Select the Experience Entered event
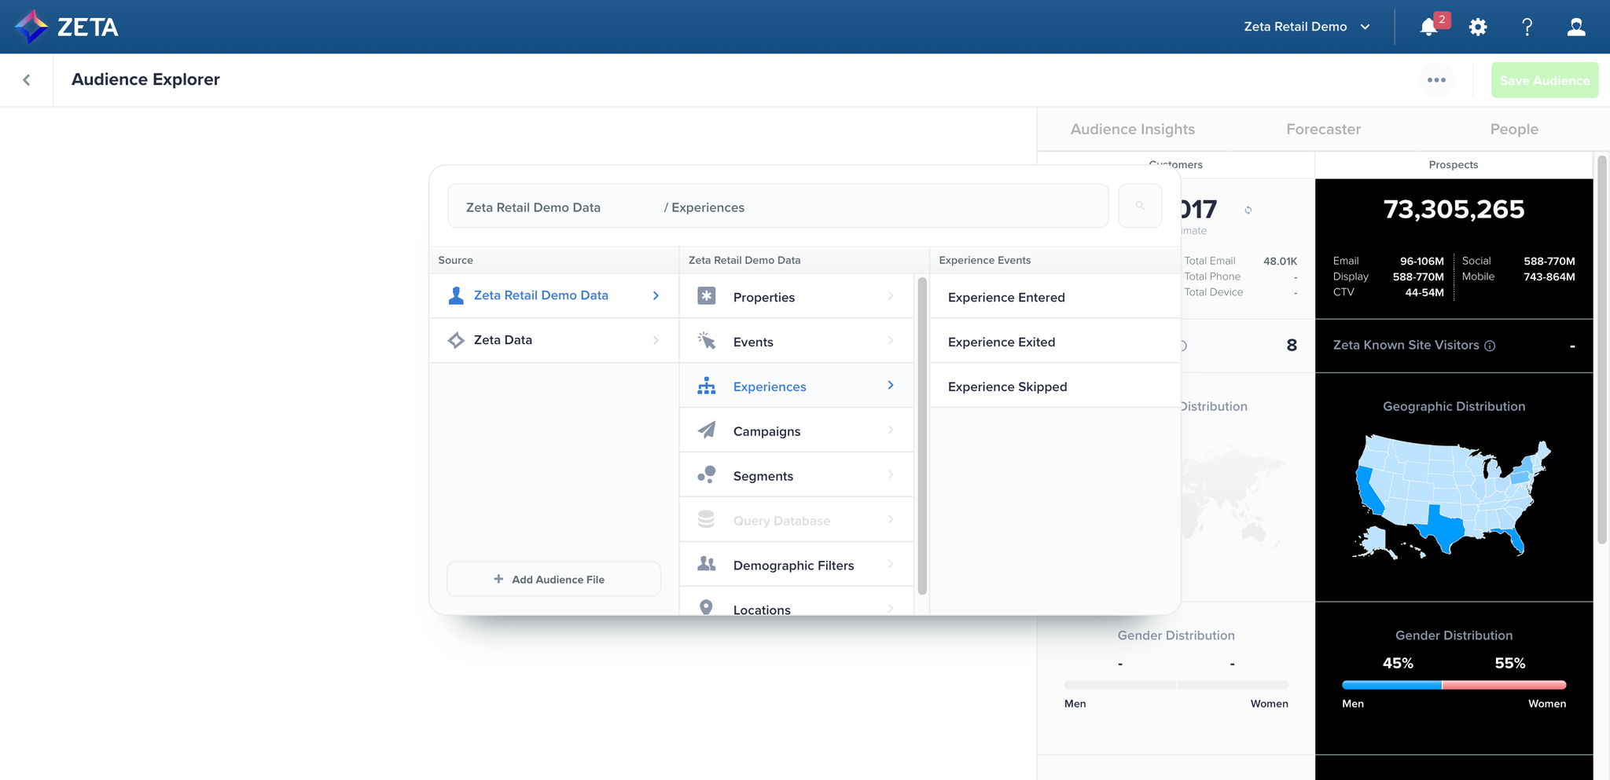 click(1006, 297)
